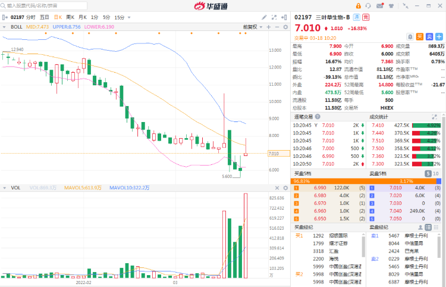This screenshot has height=287, width=446.
Task: Switch to 分时 intraday chart tab
Action: click(x=31, y=17)
